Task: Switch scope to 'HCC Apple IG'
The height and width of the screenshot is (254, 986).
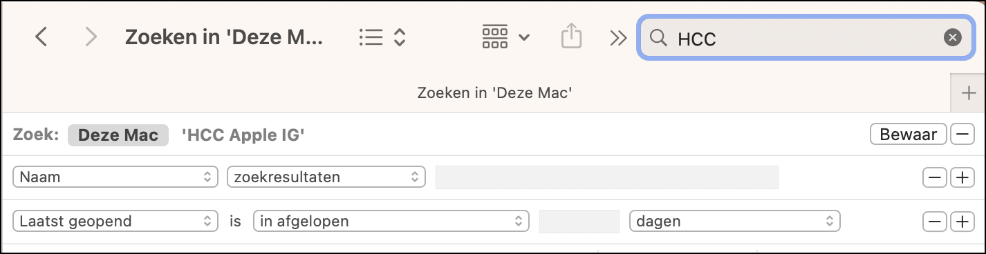Action: [x=243, y=135]
